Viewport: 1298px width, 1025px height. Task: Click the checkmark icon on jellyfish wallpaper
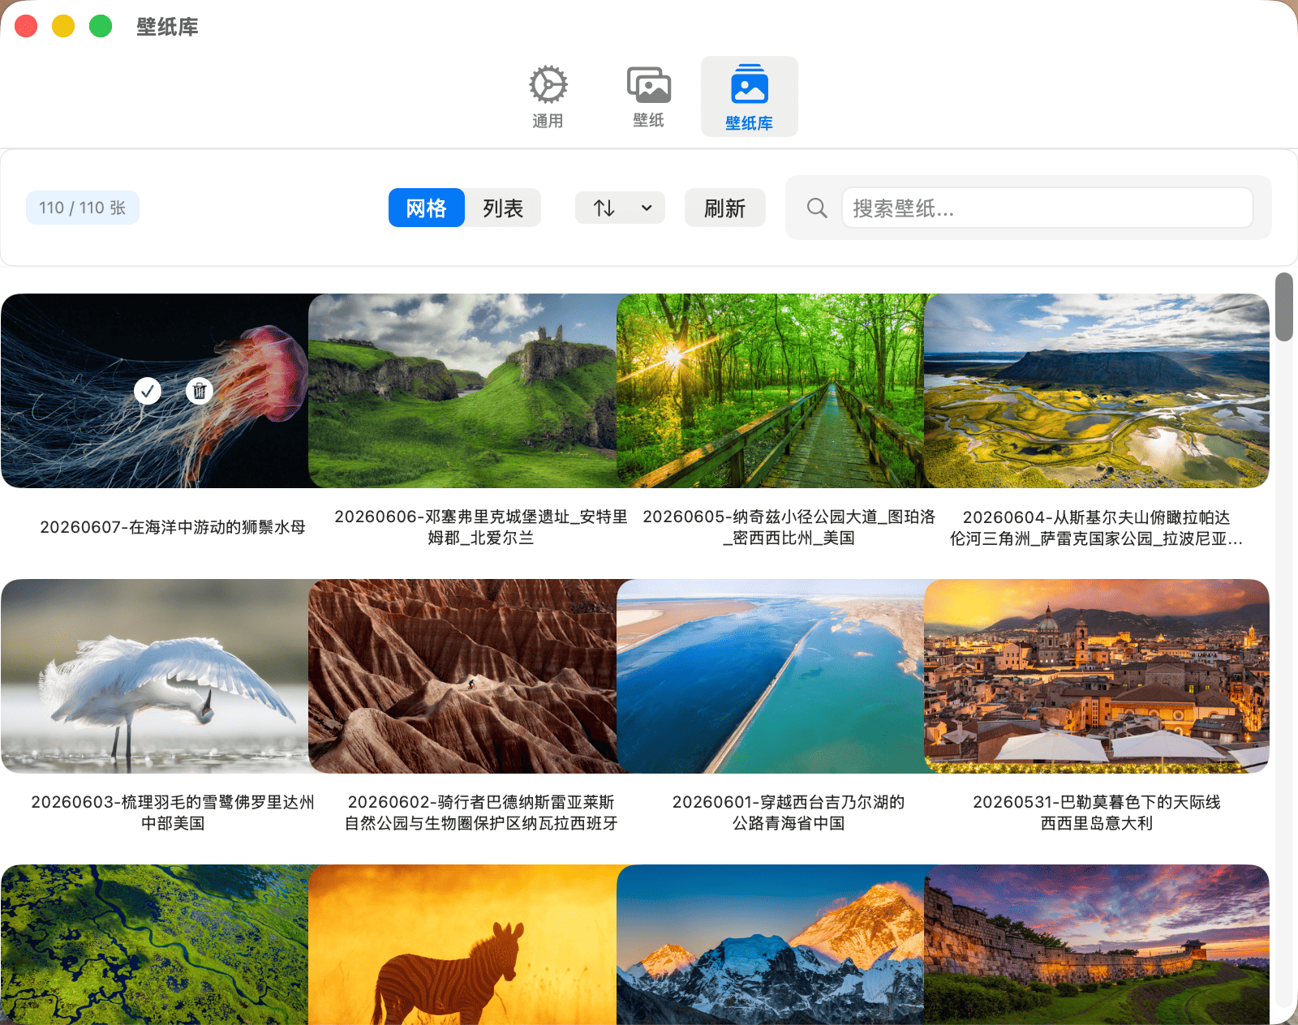[148, 391]
